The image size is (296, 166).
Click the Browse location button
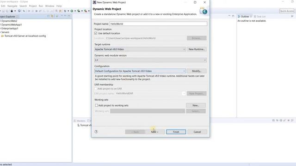tap(197, 38)
